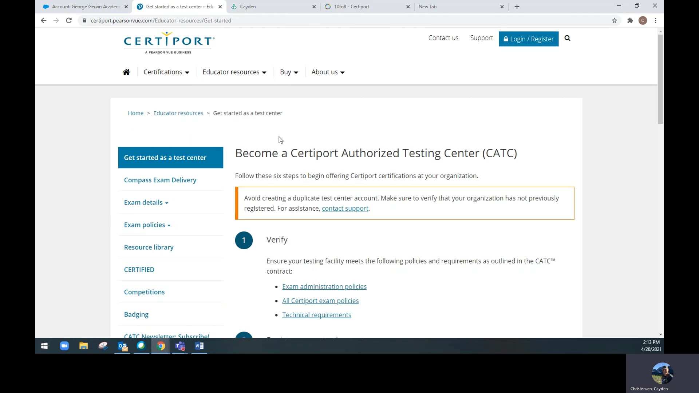
Task: Open the browser extensions puzzle icon
Action: 630,20
